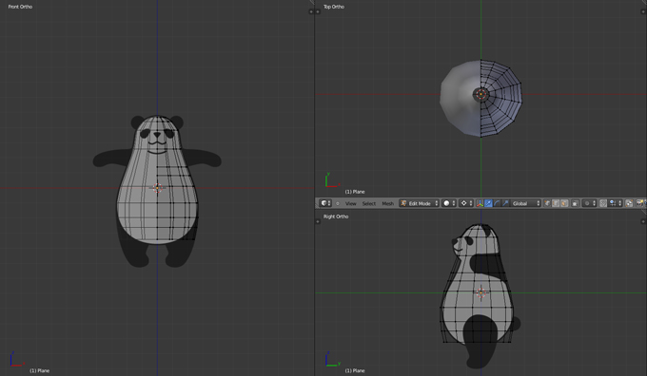Open the editor type selector in the 3D view header
The width and height of the screenshot is (647, 376).
[x=325, y=203]
